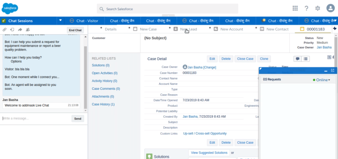Click the (0) Requests label
This screenshot has height=159, width=338.
tap(272, 79)
